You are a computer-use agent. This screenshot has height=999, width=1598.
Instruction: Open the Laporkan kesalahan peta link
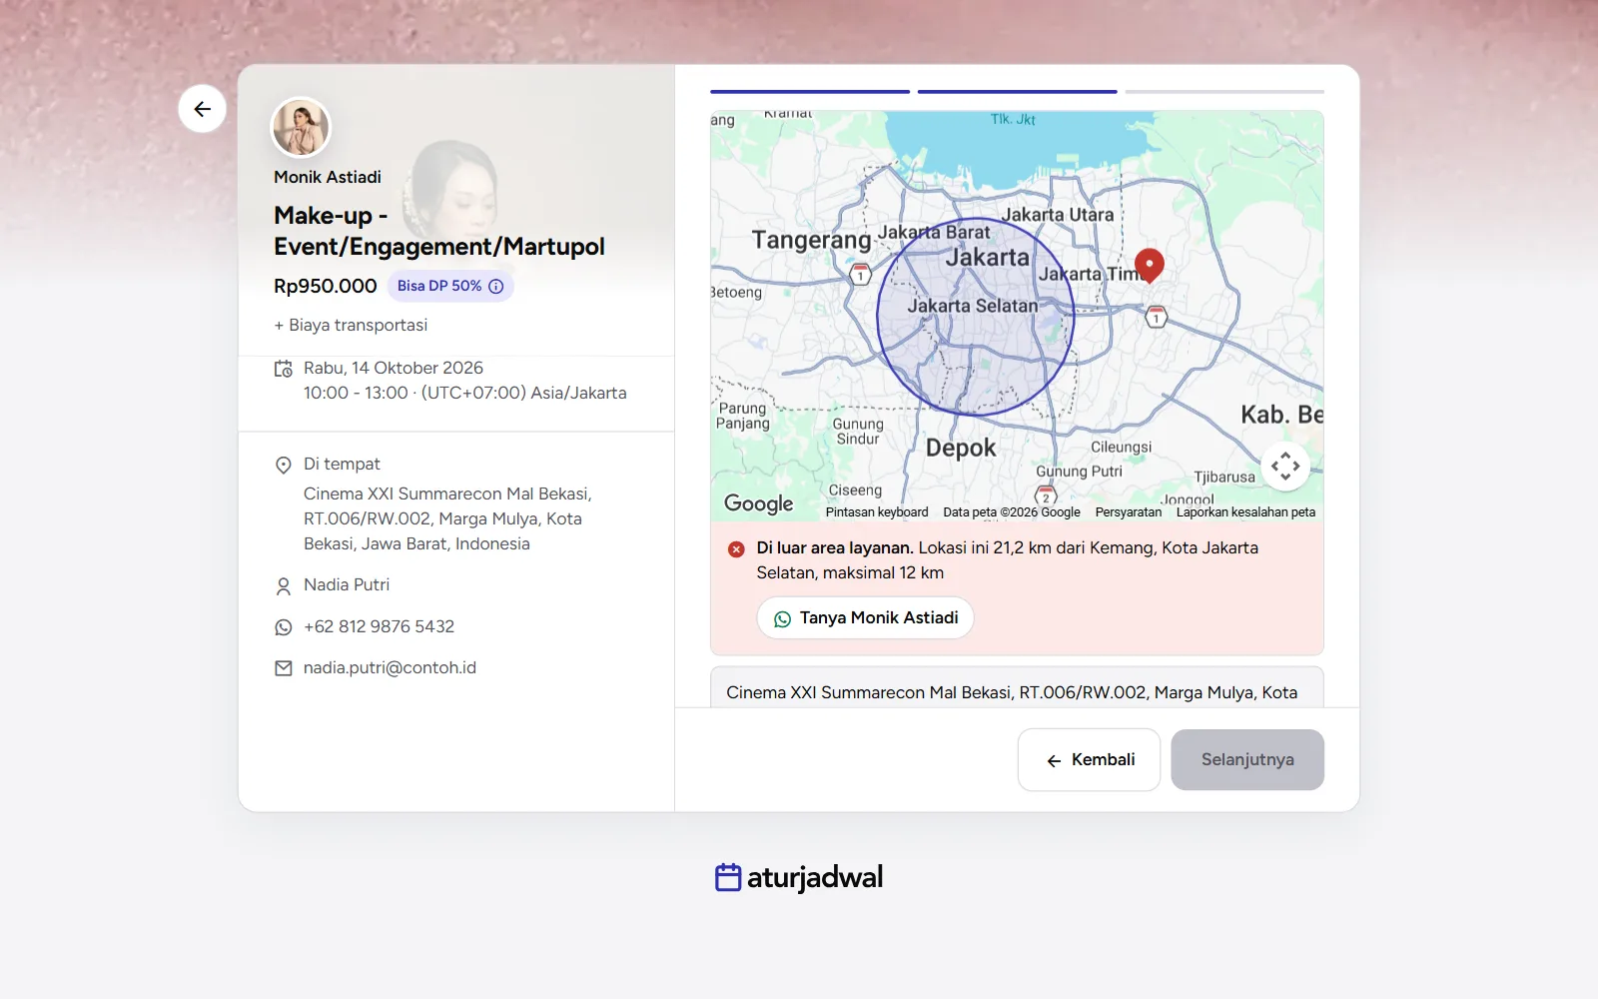click(x=1245, y=512)
